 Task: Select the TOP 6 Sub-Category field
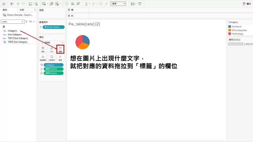click(x=18, y=38)
